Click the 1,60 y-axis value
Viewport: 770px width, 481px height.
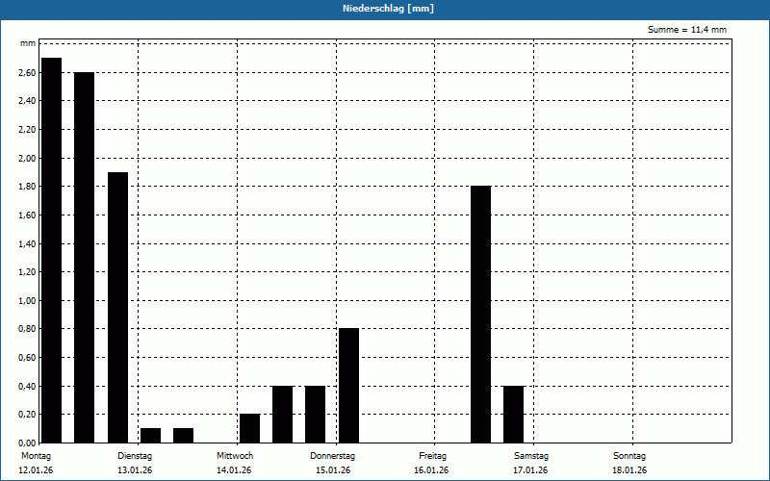click(x=28, y=215)
